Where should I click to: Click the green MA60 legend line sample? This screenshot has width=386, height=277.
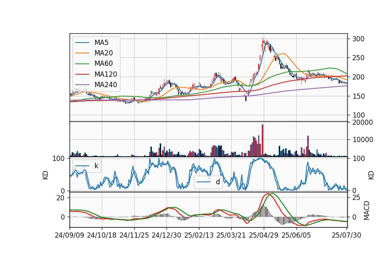click(x=82, y=64)
